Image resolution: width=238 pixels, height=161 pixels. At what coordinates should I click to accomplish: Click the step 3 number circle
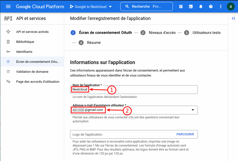pos(187,33)
